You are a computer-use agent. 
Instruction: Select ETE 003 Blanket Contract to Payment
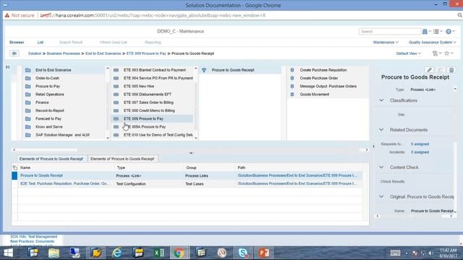coord(154,70)
